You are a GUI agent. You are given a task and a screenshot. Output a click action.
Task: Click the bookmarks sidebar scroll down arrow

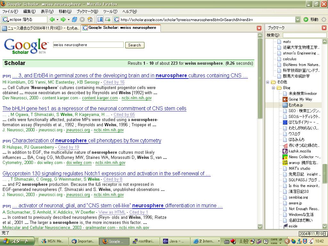point(324,226)
